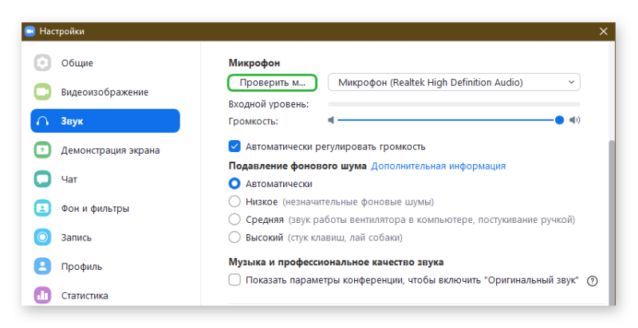Close the Настройки window

(x=604, y=31)
